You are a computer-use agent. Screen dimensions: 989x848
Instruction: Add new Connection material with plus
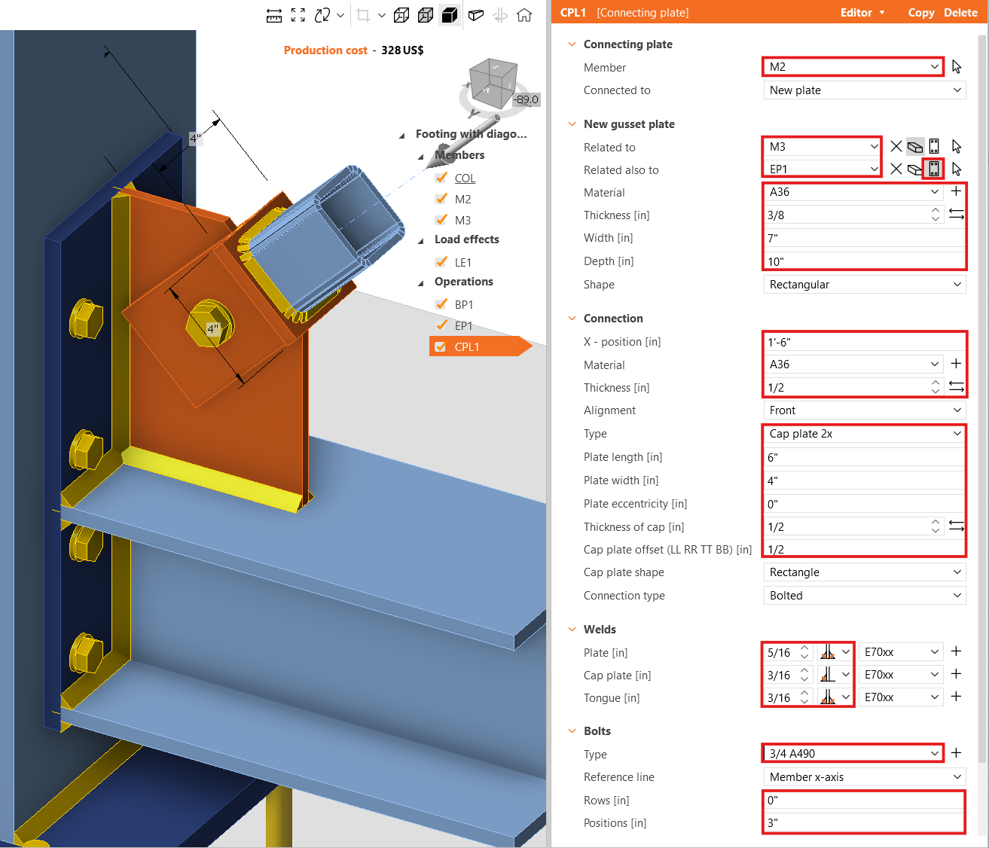point(957,364)
